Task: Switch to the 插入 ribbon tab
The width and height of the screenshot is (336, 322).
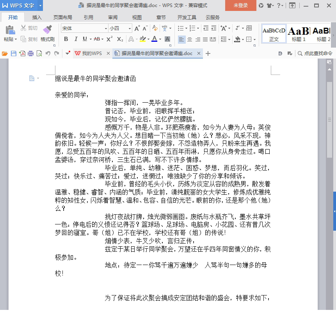Action: click(x=37, y=17)
